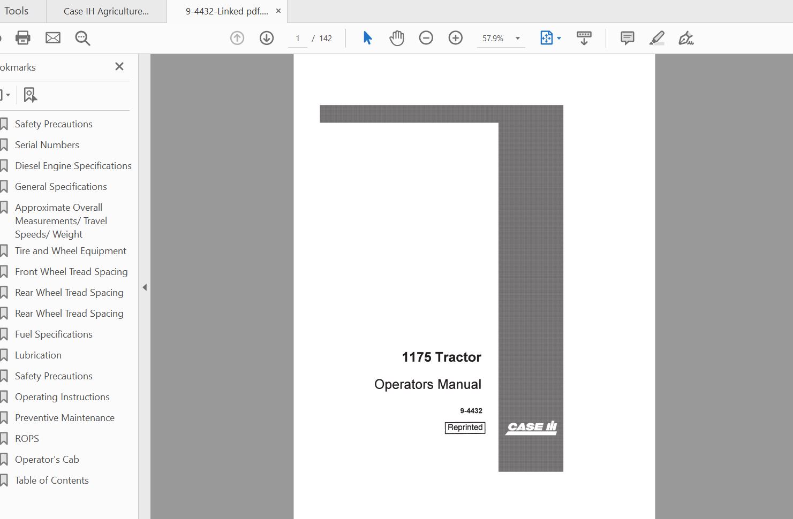Collapse the Bookmarks panel with side arrow

tap(145, 287)
